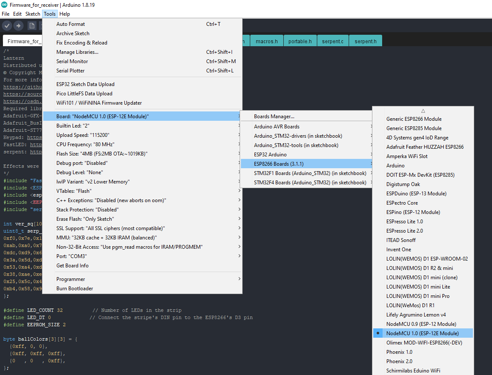Open WiFi101 / WiFiNINA Firmware Updater

click(x=143, y=103)
